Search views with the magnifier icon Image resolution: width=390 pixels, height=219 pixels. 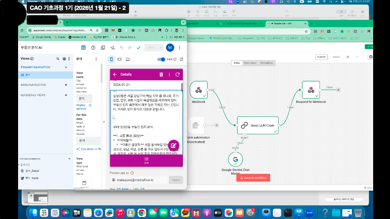tap(58, 59)
